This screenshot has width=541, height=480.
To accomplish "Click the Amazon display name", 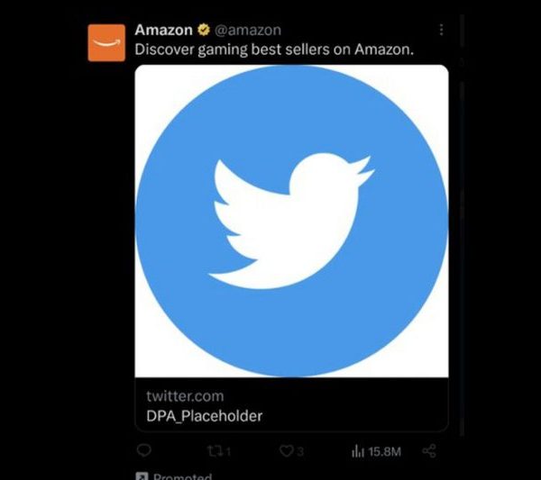I will [x=163, y=30].
